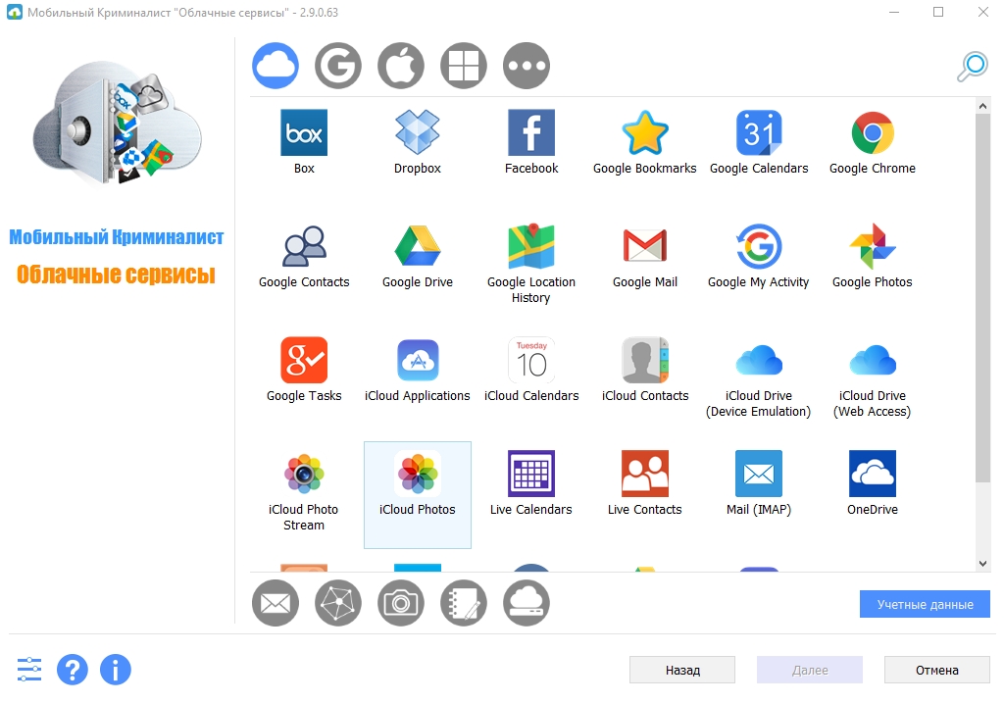Open the settings sliders icon
Screen dimensions: 1004x703
pos(28,670)
